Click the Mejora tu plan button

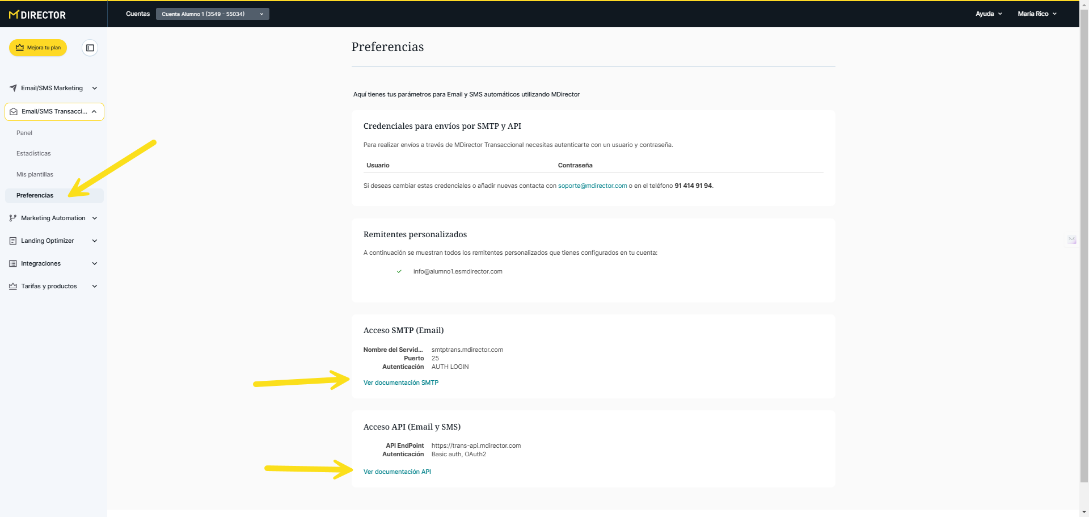point(38,48)
